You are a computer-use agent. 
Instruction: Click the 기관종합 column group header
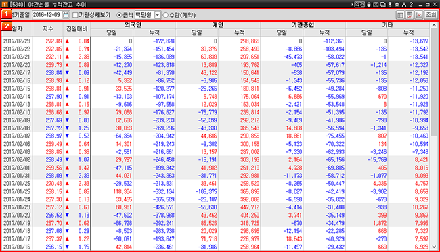coord(303,25)
